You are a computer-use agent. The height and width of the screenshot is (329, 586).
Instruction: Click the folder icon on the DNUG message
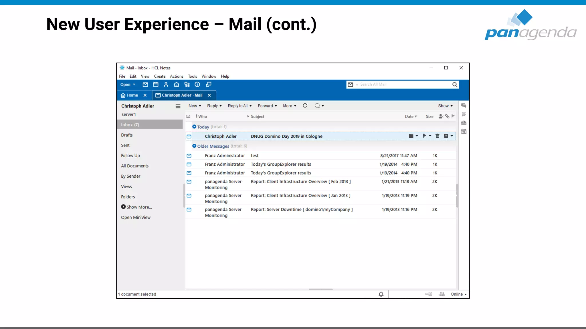[411, 136]
